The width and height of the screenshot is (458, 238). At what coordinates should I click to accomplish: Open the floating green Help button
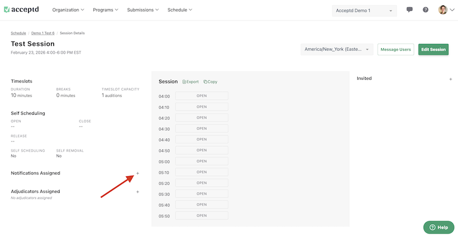[x=439, y=227]
